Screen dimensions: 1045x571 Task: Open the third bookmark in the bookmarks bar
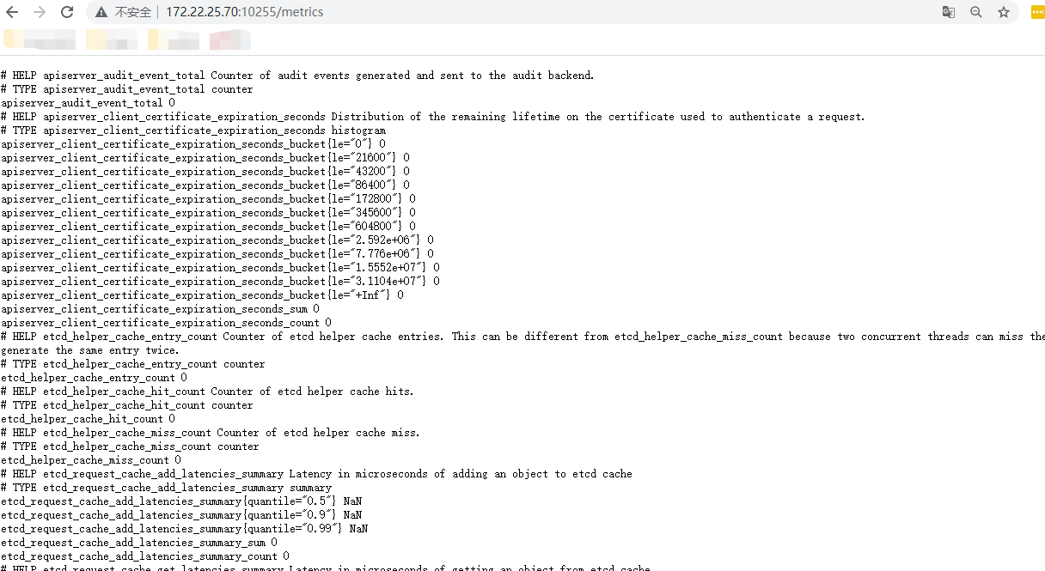coord(173,39)
